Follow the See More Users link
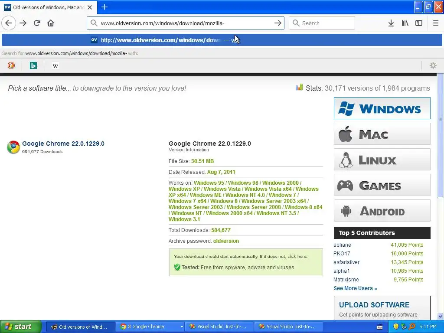The width and height of the screenshot is (444, 333). 356,288
